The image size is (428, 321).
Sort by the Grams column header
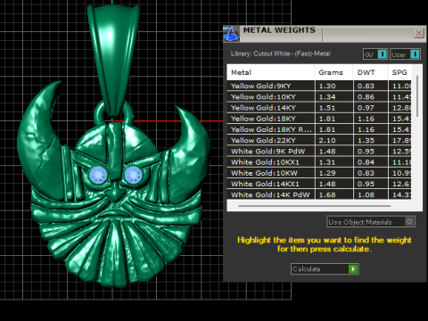pyautogui.click(x=333, y=72)
